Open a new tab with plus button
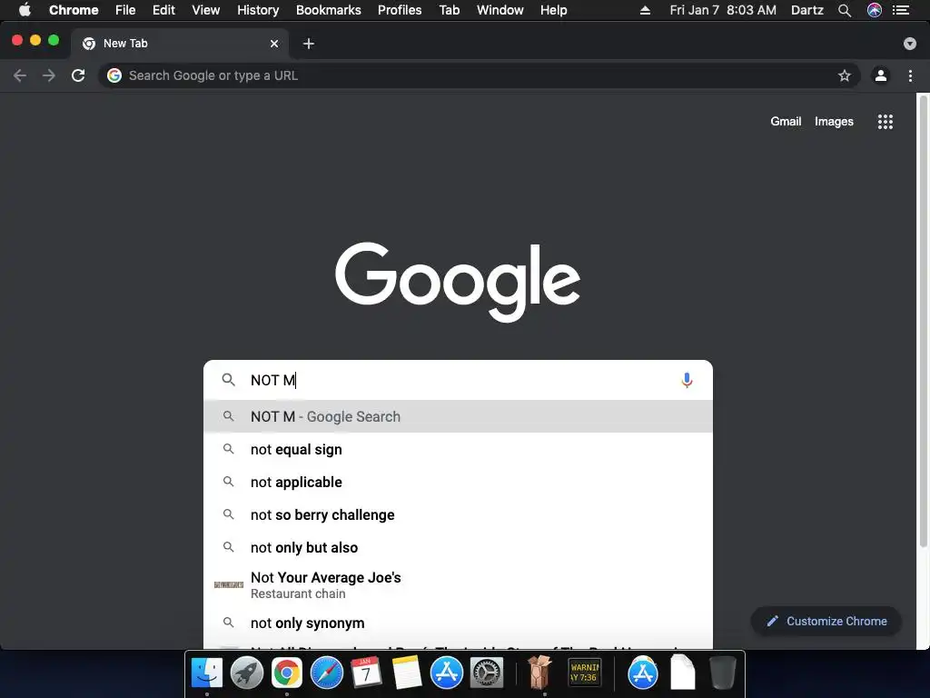 [309, 44]
